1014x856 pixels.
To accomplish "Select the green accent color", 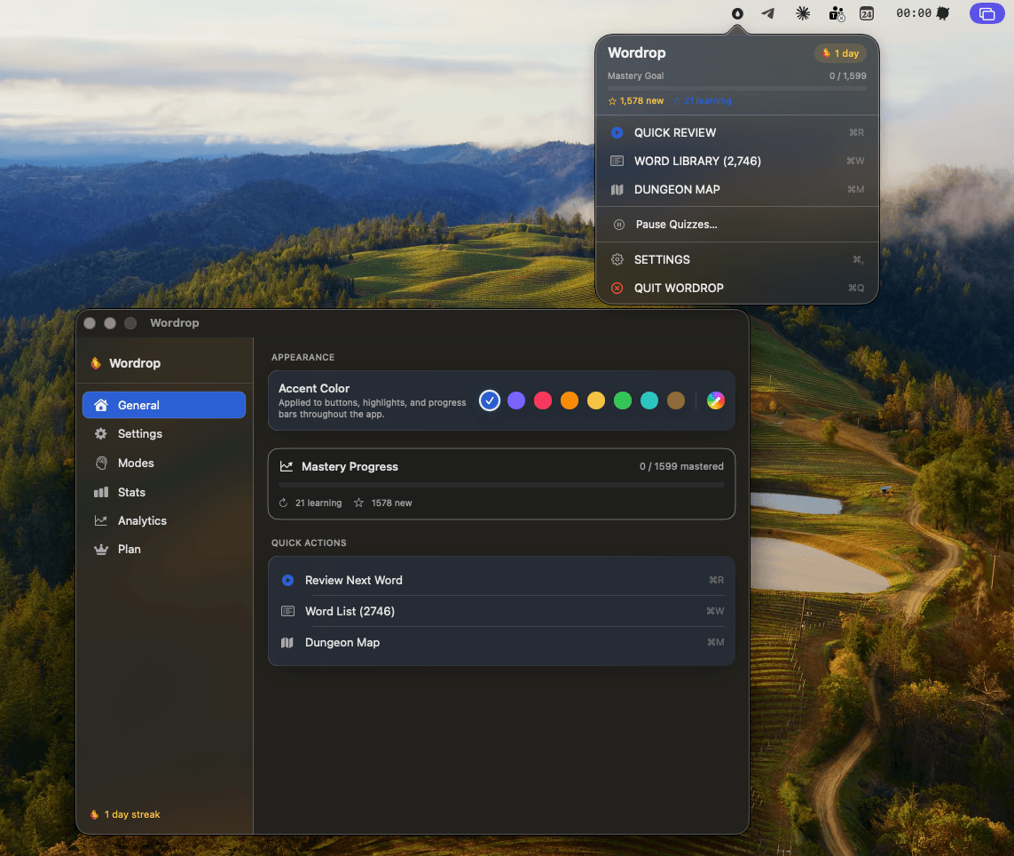I will [x=622, y=400].
